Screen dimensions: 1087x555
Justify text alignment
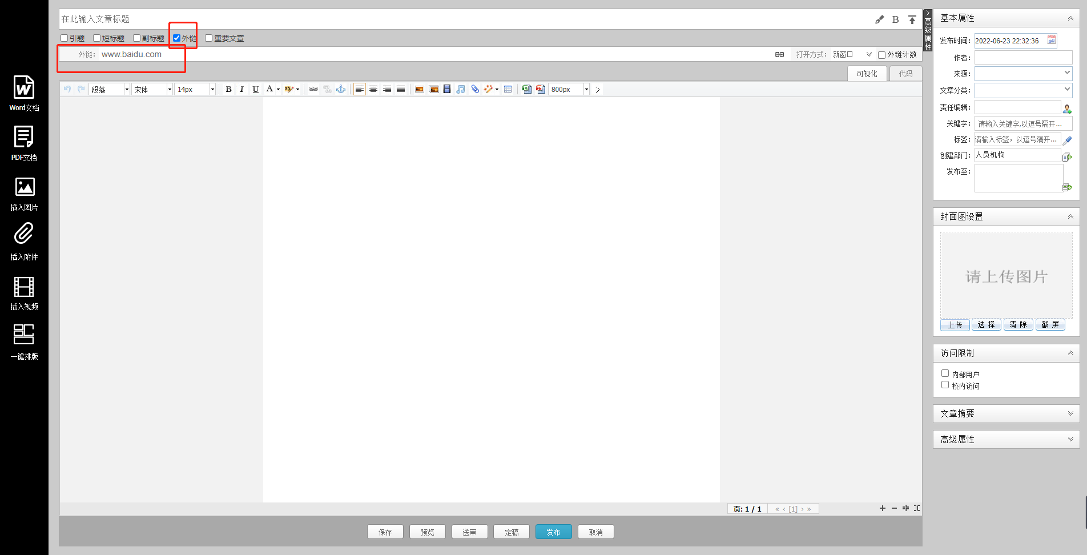pos(401,89)
